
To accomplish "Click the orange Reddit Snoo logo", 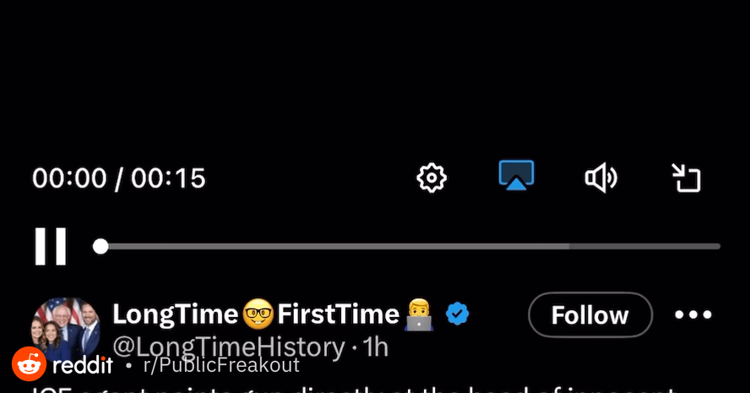I will tap(30, 363).
